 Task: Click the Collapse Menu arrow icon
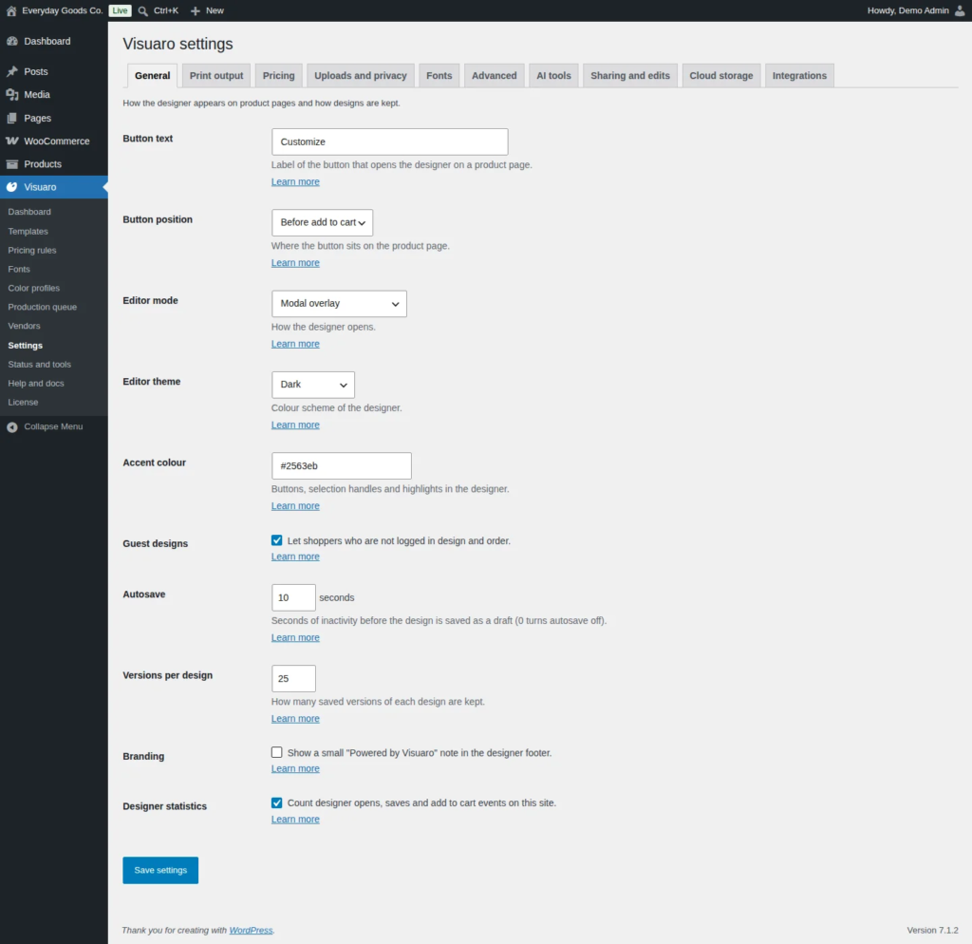(11, 426)
